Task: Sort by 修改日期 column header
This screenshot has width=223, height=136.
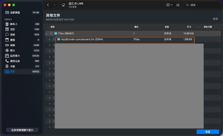Action: 208,27
